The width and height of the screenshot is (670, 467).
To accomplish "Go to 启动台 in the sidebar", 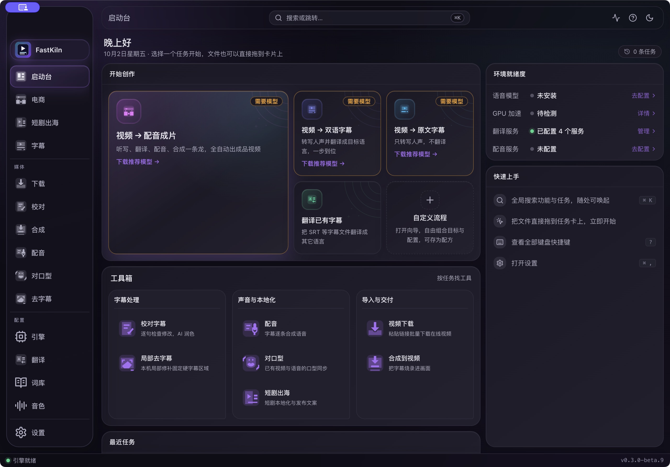I will (50, 76).
